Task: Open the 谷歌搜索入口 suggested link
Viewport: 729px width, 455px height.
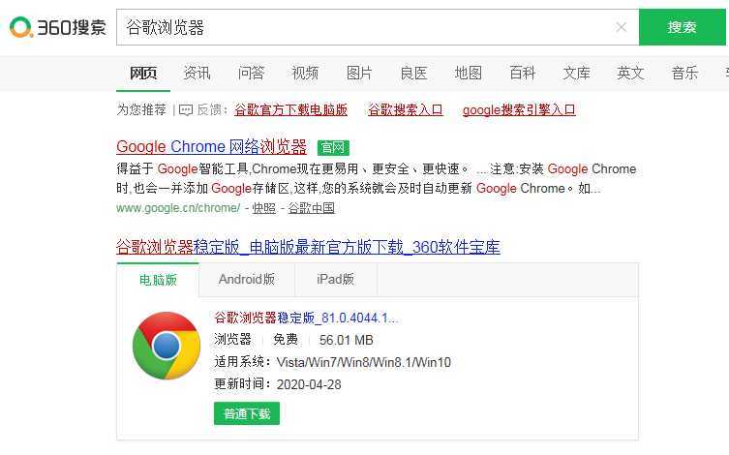Action: 405,110
